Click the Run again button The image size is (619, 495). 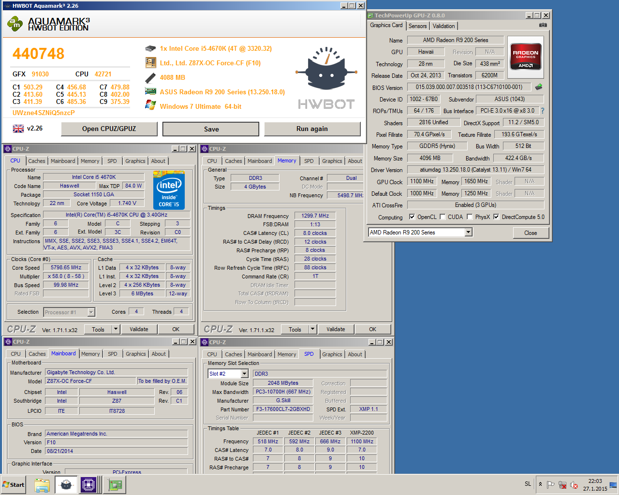[x=312, y=129]
